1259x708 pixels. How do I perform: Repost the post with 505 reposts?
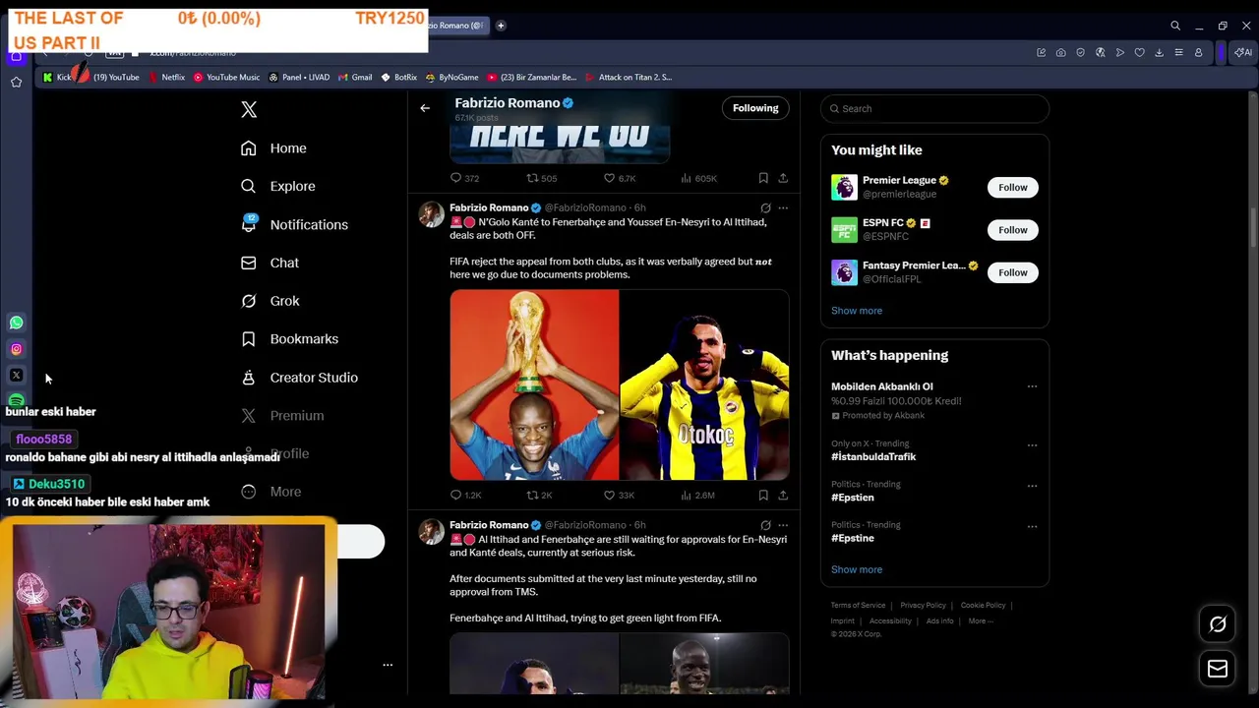(x=541, y=178)
